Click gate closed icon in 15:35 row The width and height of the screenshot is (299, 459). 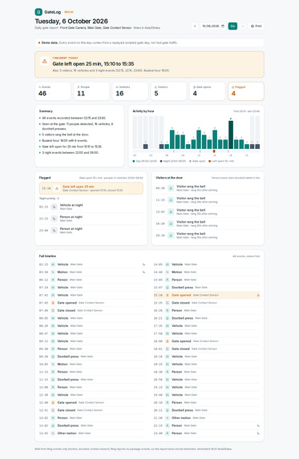click(x=168, y=303)
